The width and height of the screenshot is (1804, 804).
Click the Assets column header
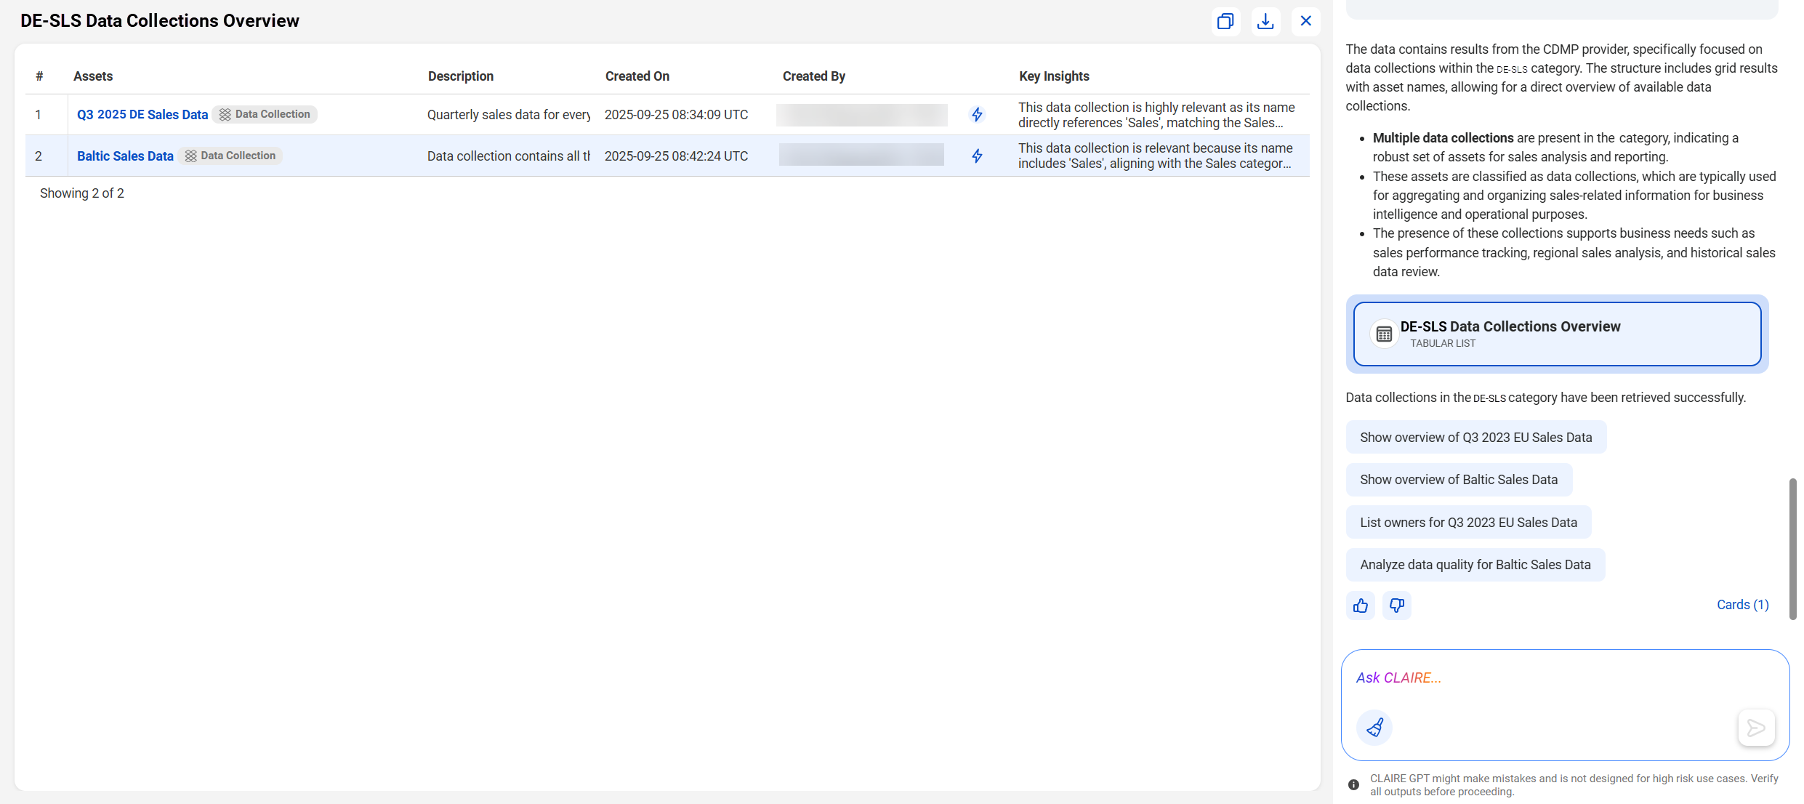[x=93, y=76]
